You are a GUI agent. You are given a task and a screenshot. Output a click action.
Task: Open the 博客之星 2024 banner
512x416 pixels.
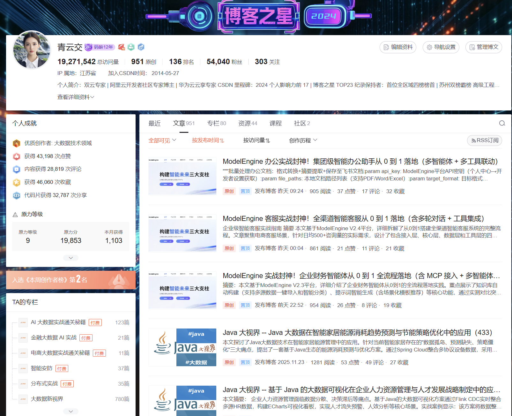259,16
